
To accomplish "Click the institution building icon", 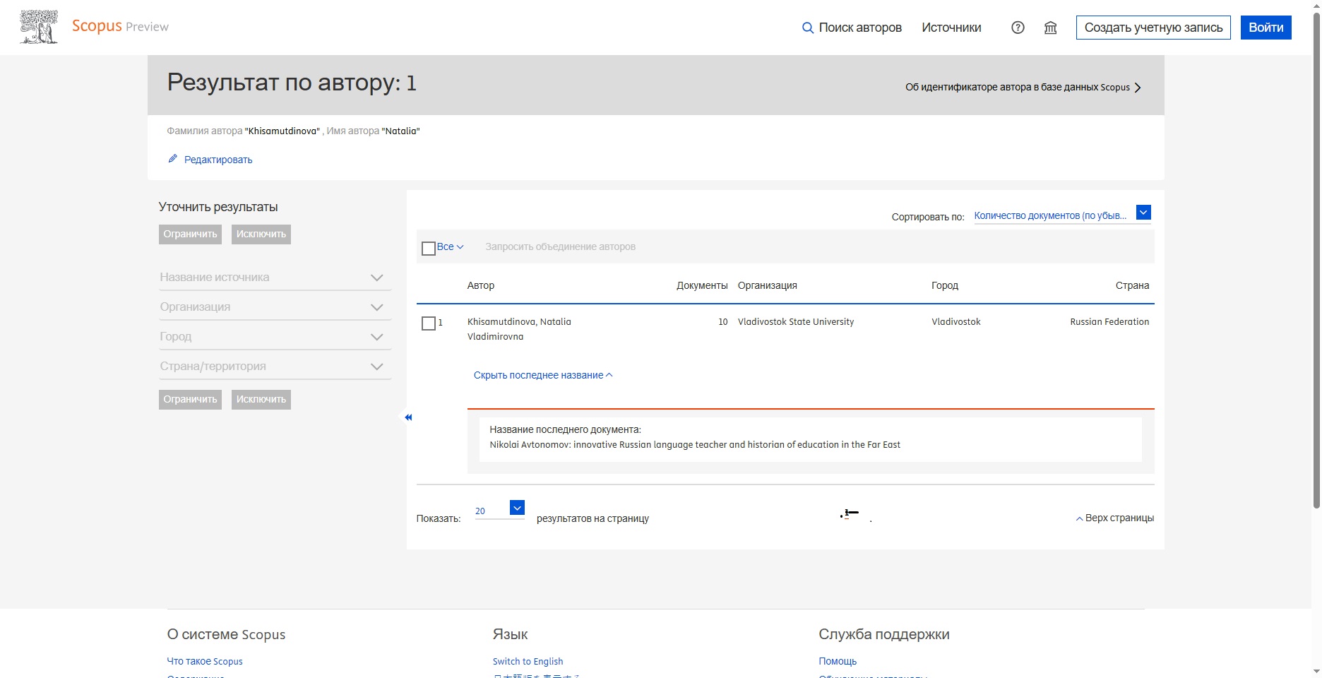I will [1050, 28].
